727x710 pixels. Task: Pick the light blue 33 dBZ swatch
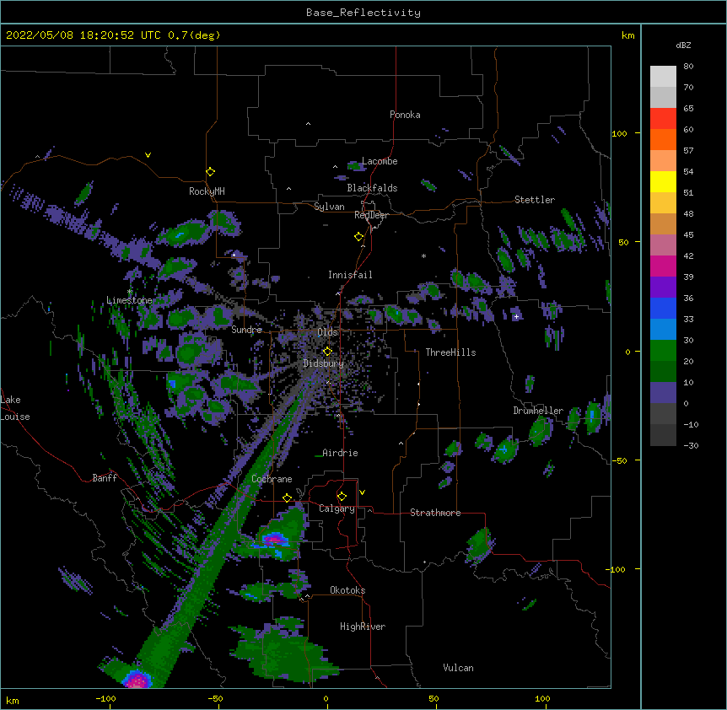(663, 330)
